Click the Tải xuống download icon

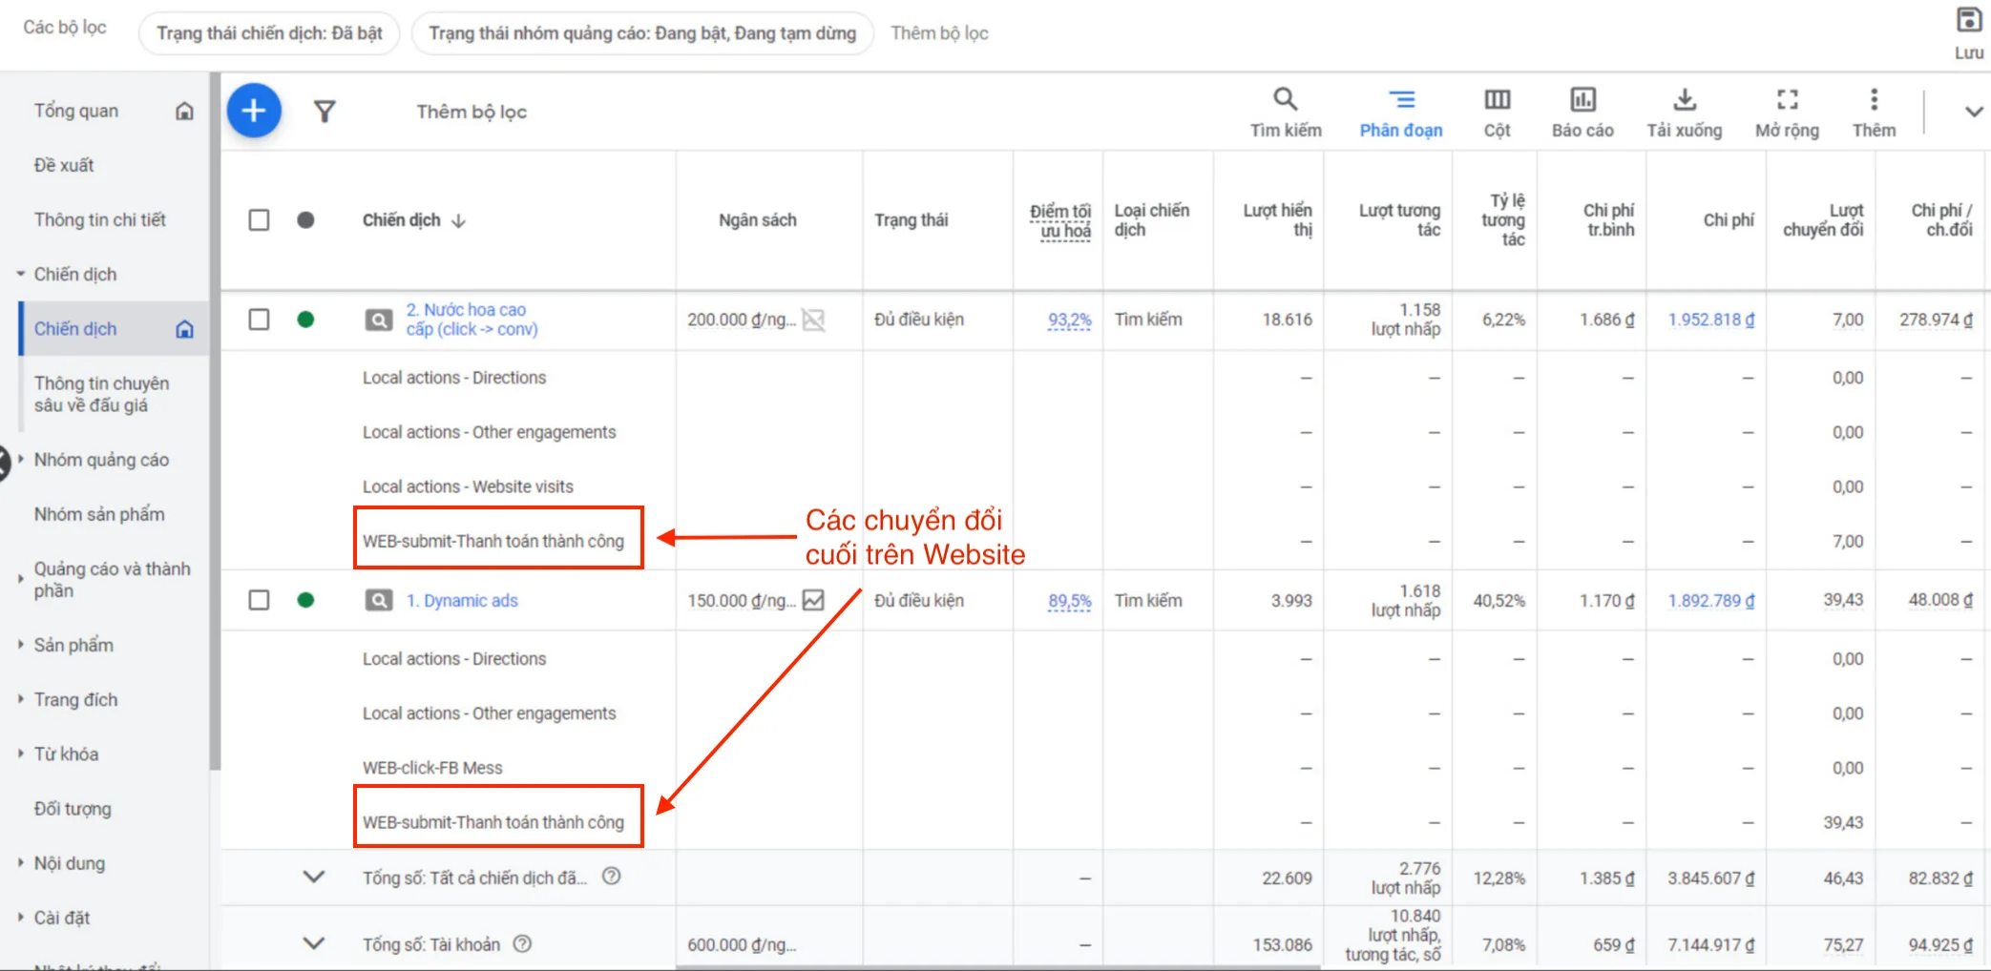1685,99
